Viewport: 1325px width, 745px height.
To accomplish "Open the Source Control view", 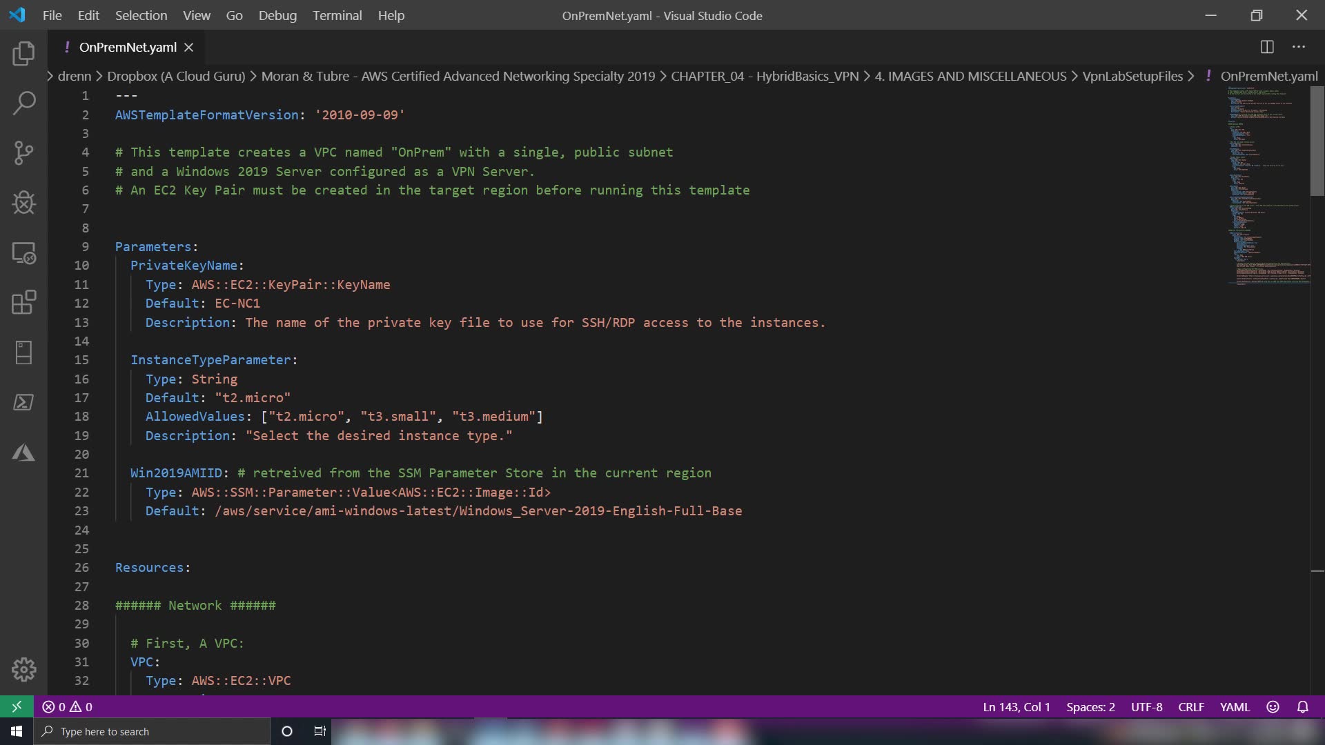I will point(23,153).
